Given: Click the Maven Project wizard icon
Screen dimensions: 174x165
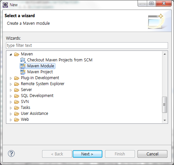Looking at the screenshot, I should [23, 72].
